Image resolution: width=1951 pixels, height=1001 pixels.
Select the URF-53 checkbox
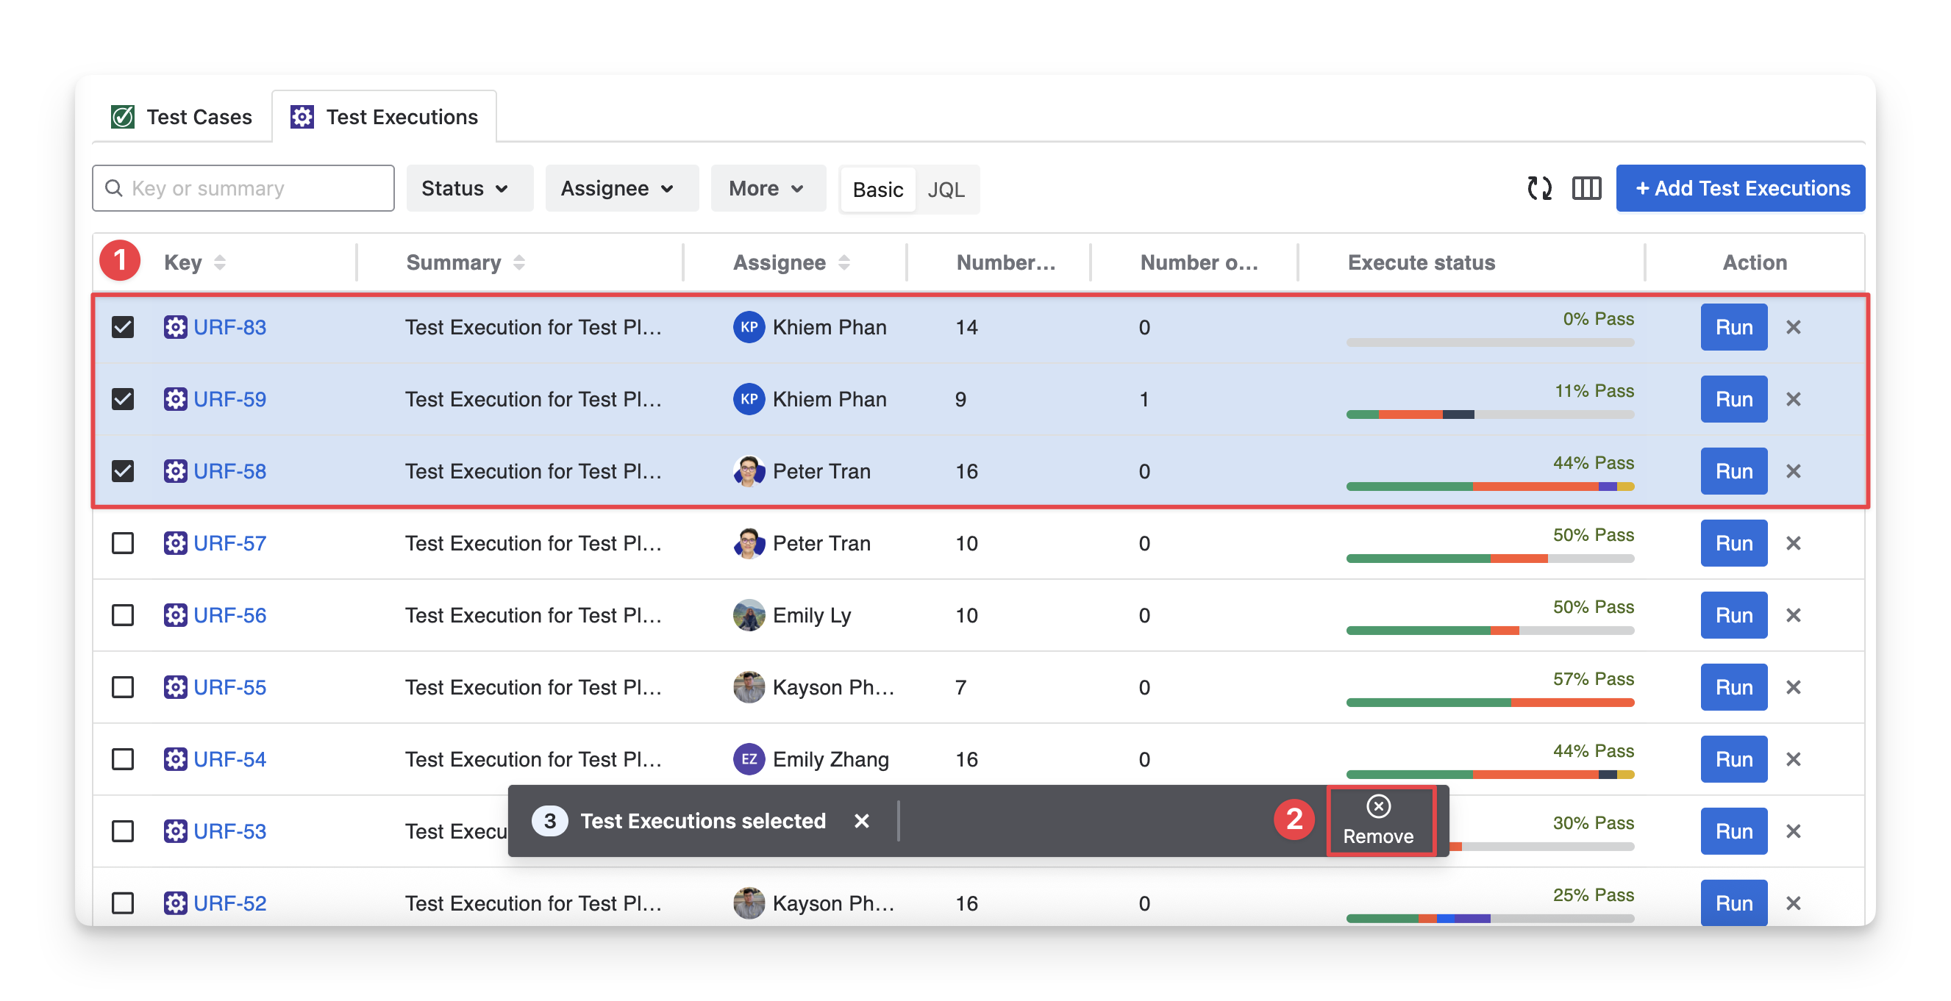[x=123, y=830]
